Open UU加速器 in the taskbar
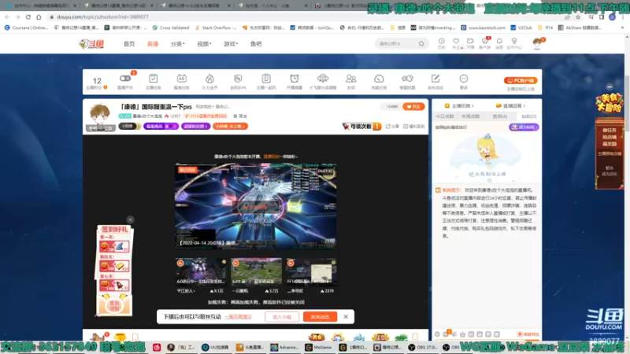This screenshot has height=354, width=630. tap(215, 347)
